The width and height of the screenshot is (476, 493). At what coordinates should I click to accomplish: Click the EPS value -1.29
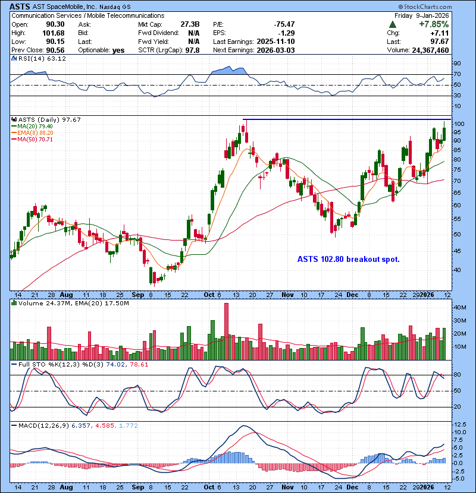click(x=286, y=33)
